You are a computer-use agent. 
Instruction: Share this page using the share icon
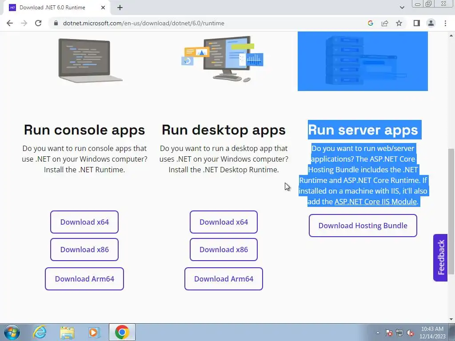[385, 23]
